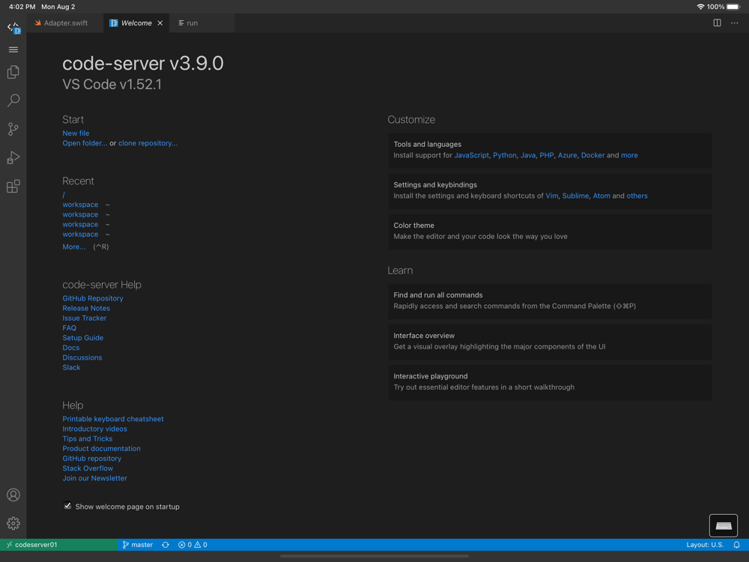Click the Open folder... link
749x562 pixels.
(85, 143)
